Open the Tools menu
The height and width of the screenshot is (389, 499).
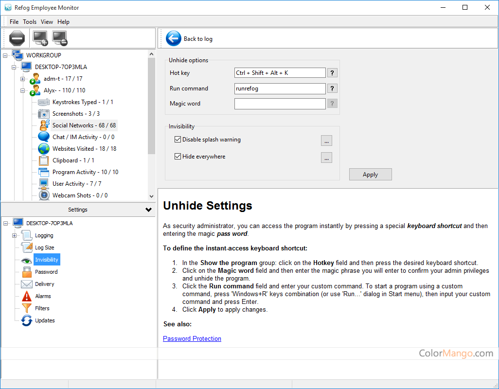click(x=30, y=22)
